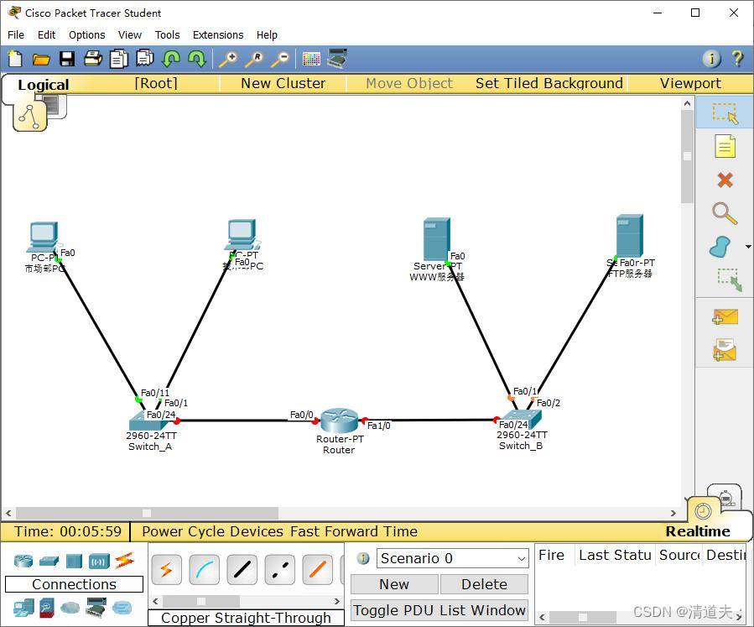Print using the printer toolbar icon

click(93, 59)
